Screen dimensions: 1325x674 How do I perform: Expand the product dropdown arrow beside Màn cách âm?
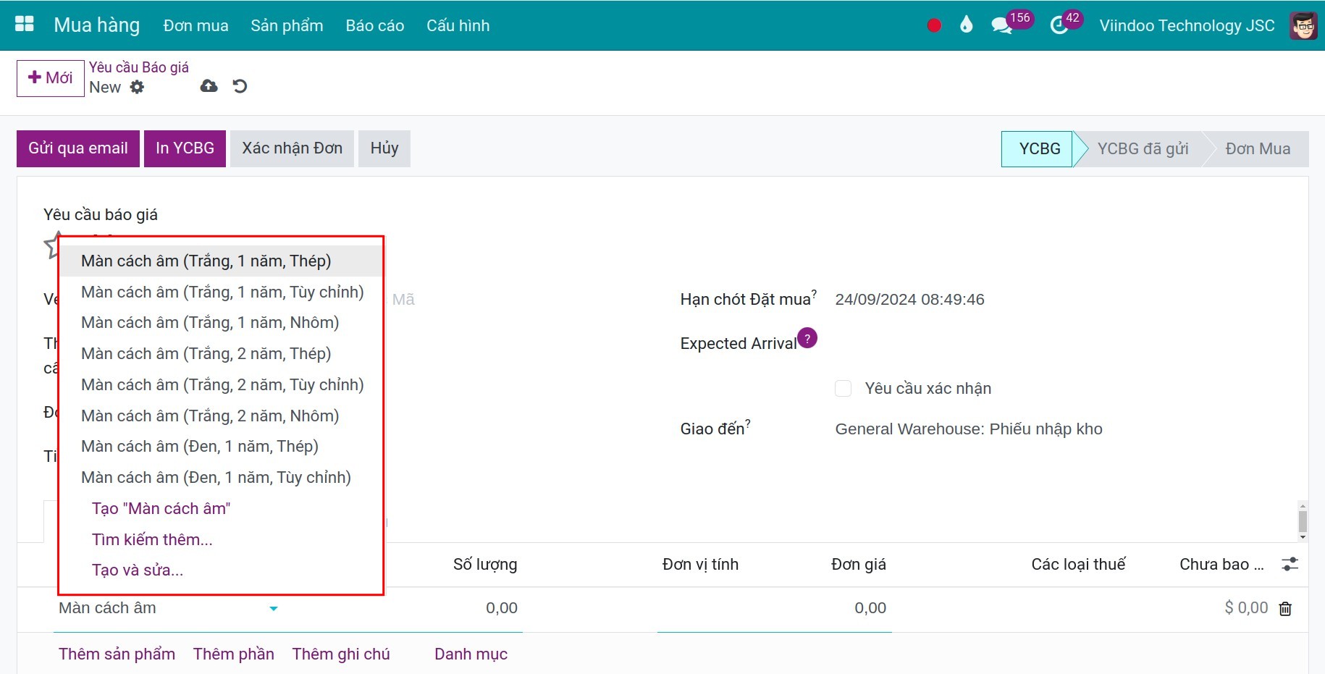(x=274, y=609)
